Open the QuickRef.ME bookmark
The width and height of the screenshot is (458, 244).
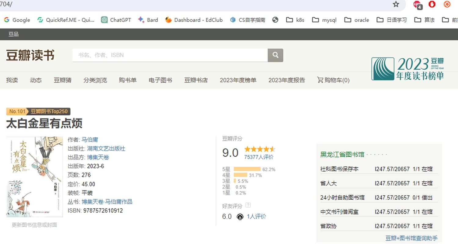coord(66,20)
